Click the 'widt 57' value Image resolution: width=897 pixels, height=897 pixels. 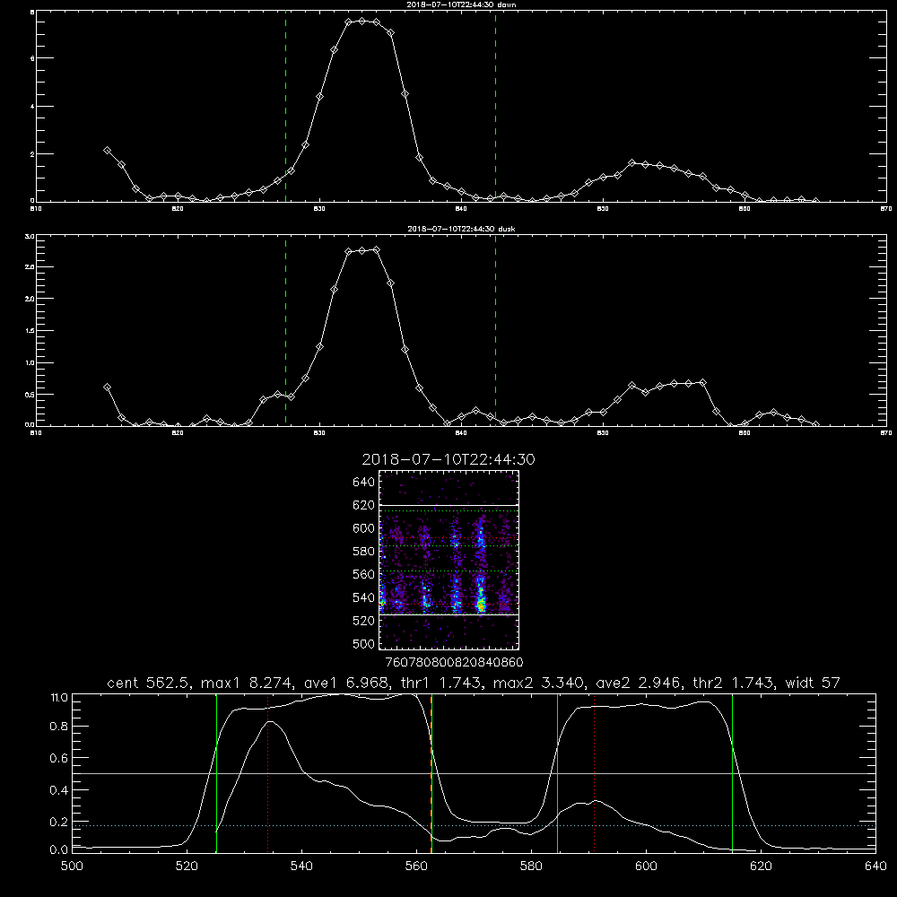coord(813,683)
